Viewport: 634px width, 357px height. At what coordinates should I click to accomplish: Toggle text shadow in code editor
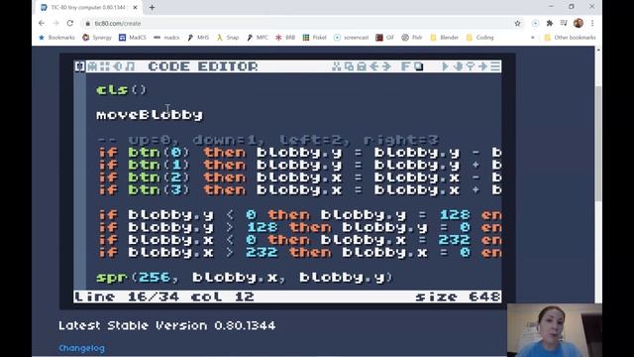(418, 66)
